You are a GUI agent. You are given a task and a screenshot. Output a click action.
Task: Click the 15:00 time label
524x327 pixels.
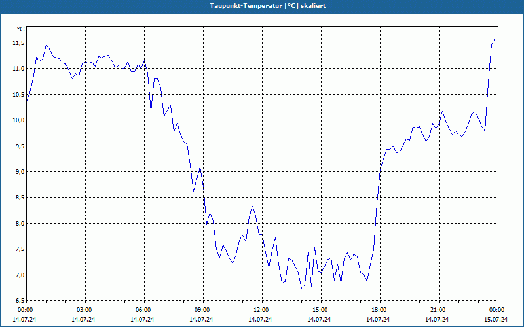click(x=320, y=310)
